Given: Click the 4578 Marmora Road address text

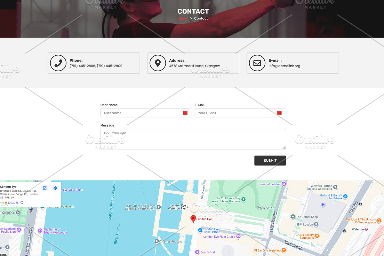Looking at the screenshot, I should (195, 66).
